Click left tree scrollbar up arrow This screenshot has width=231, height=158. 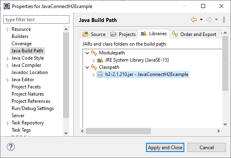[x=66, y=29]
